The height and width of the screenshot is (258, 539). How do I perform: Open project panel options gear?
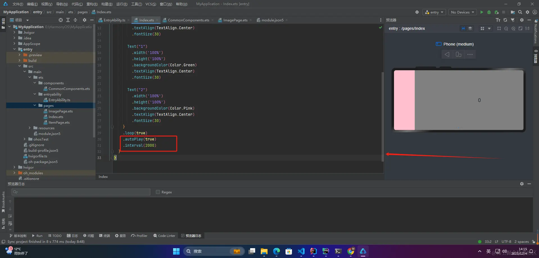(85, 20)
